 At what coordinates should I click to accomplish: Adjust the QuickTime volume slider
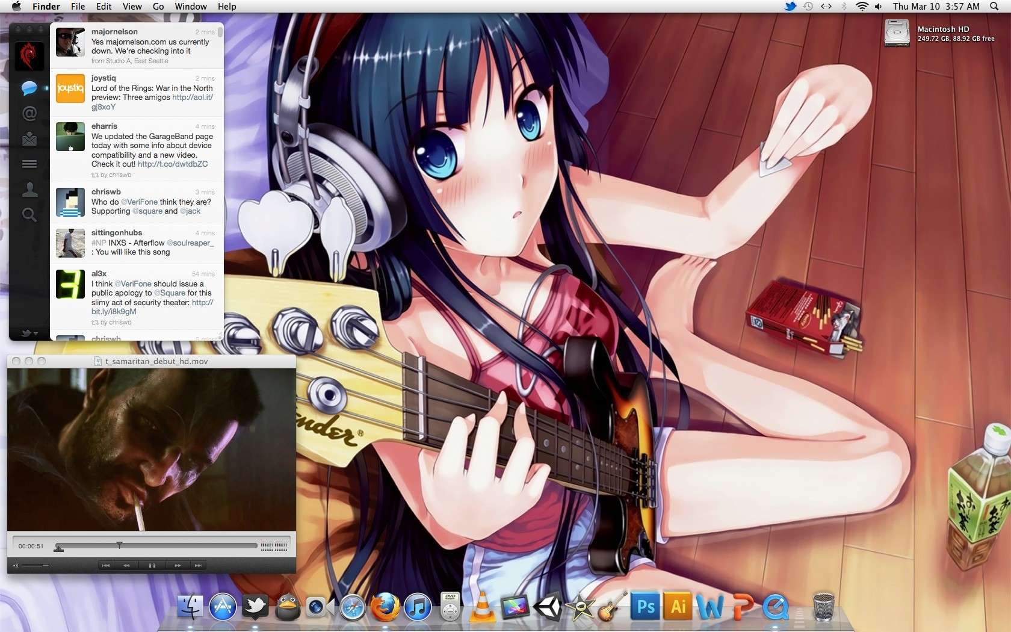(35, 565)
